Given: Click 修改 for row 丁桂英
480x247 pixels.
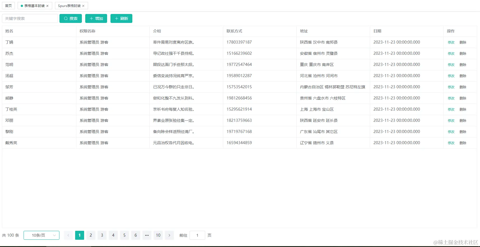Looking at the screenshot, I should [x=451, y=110].
